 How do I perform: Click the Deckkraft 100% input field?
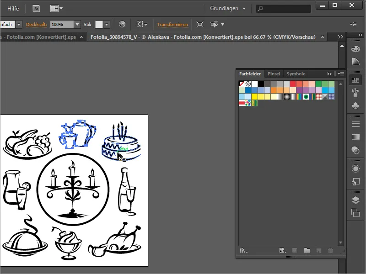point(62,25)
